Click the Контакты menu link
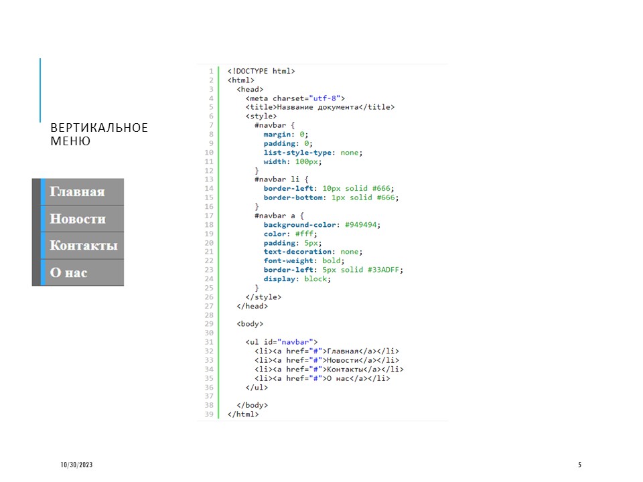Screen dimensions: 643x482 84,246
